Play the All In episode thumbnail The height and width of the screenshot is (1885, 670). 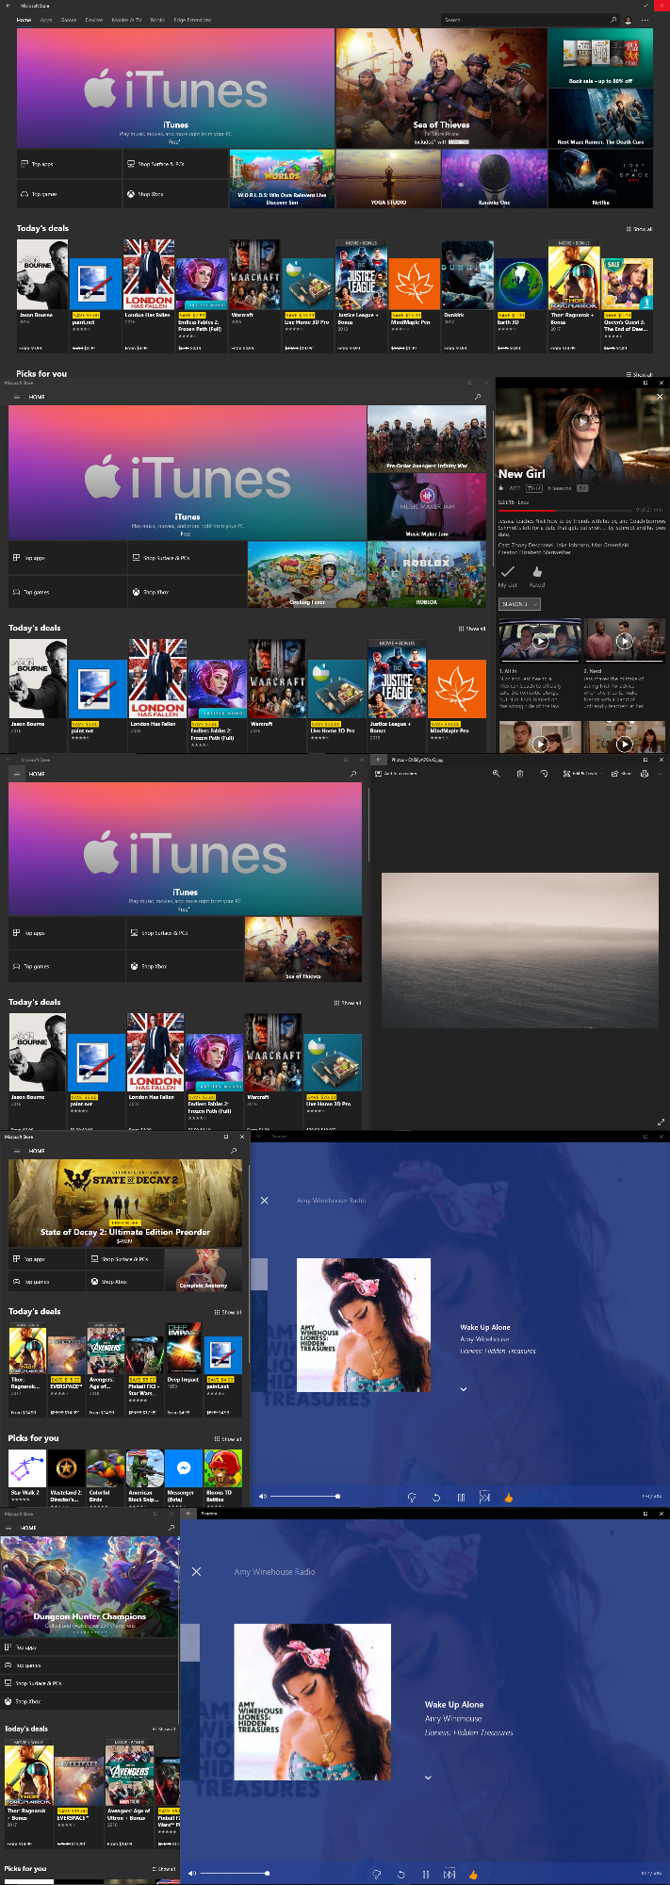pos(540,641)
